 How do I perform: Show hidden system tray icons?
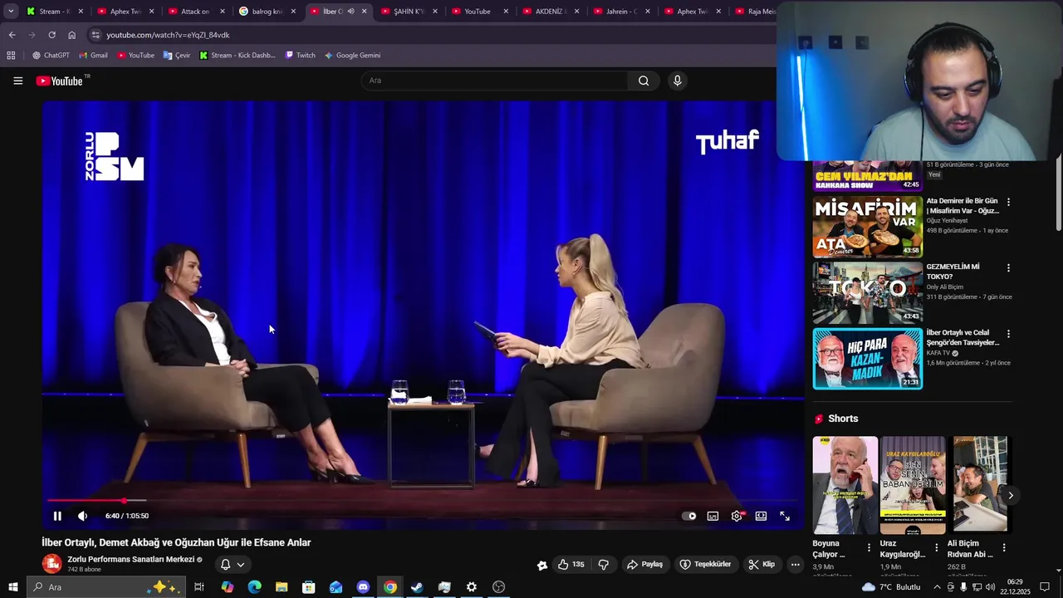pos(937,587)
